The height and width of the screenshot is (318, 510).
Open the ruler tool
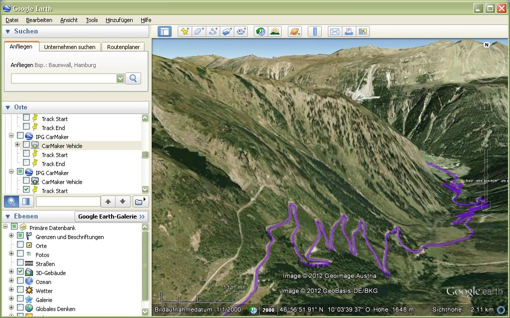[x=314, y=31]
